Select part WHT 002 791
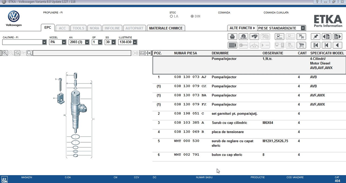Viewport: 346px width, 183px height. [187, 155]
